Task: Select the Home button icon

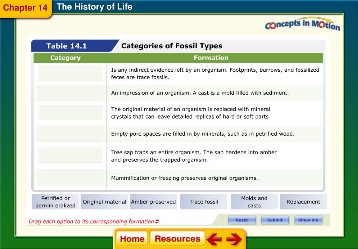Action: click(x=132, y=239)
